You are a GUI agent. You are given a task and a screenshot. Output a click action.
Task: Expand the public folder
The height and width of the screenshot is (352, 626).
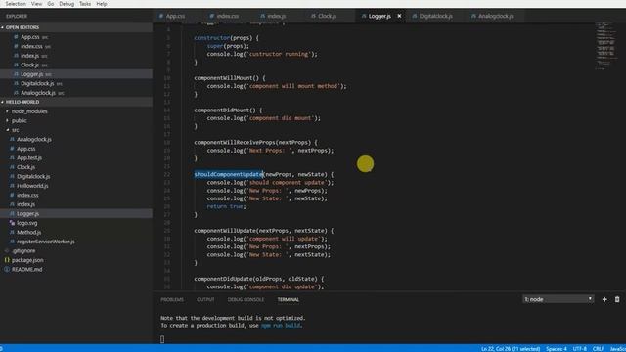click(20, 120)
